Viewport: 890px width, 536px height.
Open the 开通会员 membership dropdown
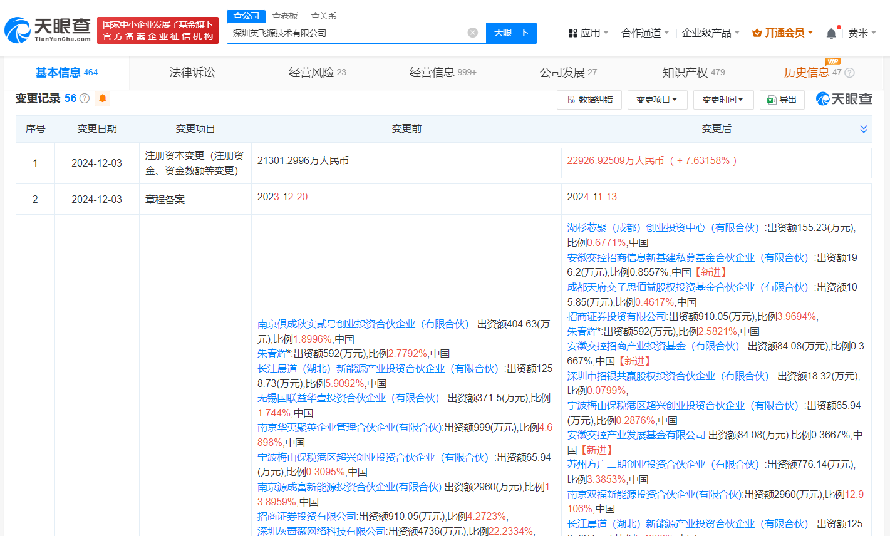tap(782, 33)
